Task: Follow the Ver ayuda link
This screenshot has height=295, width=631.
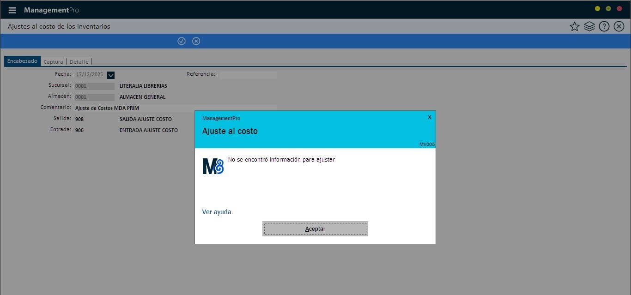Action: [x=217, y=212]
